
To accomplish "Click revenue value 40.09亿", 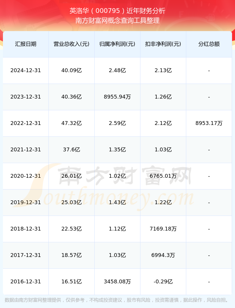I will pyautogui.click(x=72, y=70).
